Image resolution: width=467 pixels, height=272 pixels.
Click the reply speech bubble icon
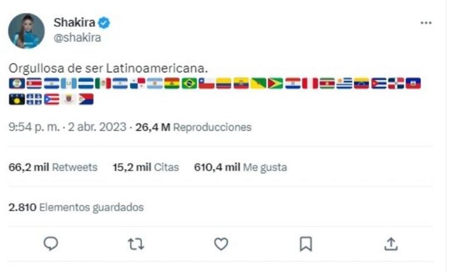coord(51,243)
